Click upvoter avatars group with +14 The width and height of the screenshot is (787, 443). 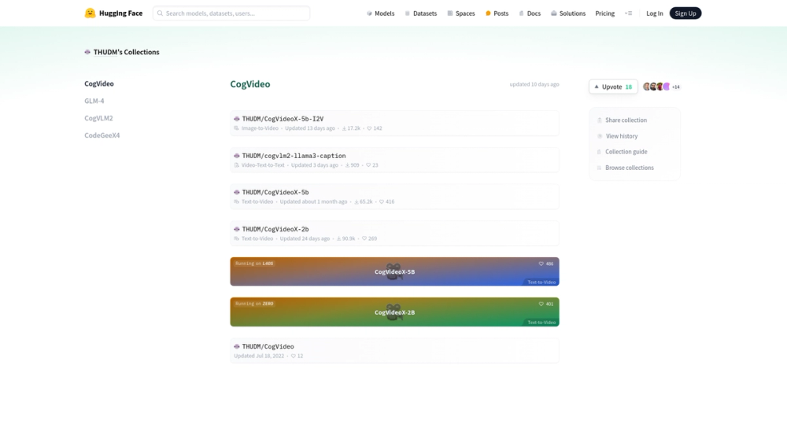[x=661, y=87]
